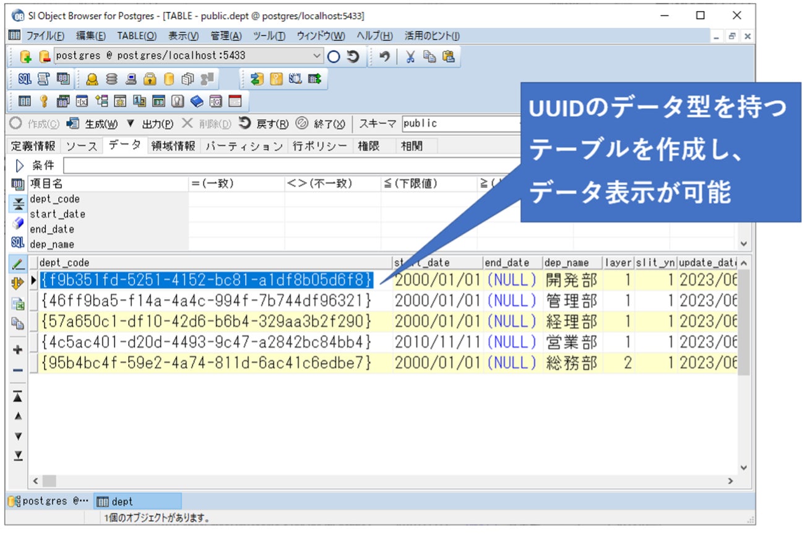Toggle the pencil edit mode button
807x536 pixels.
(18, 264)
